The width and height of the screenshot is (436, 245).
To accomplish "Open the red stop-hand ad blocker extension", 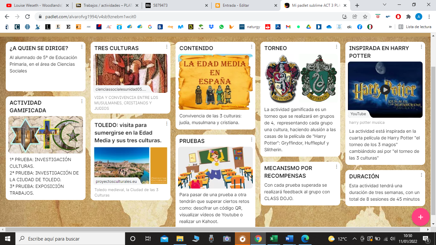I will coord(398,17).
